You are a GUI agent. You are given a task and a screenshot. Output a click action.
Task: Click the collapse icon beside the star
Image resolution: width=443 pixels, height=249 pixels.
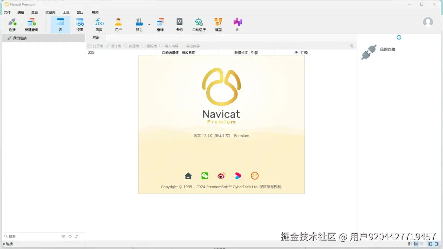[77, 237]
